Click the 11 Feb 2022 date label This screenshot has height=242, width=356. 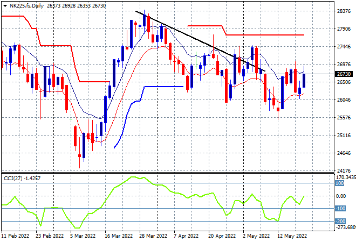click(15, 236)
